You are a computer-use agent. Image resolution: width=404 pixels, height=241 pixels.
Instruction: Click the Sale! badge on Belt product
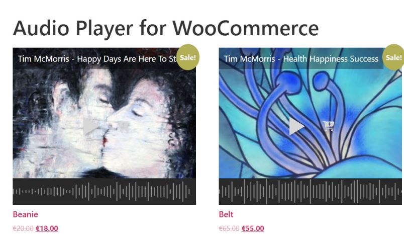[393, 57]
